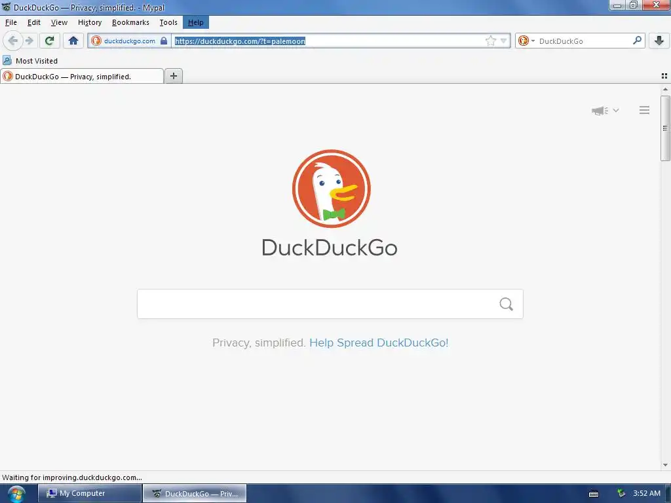Click the page search magnifier button
Screen dimensions: 671x503
[507, 304]
